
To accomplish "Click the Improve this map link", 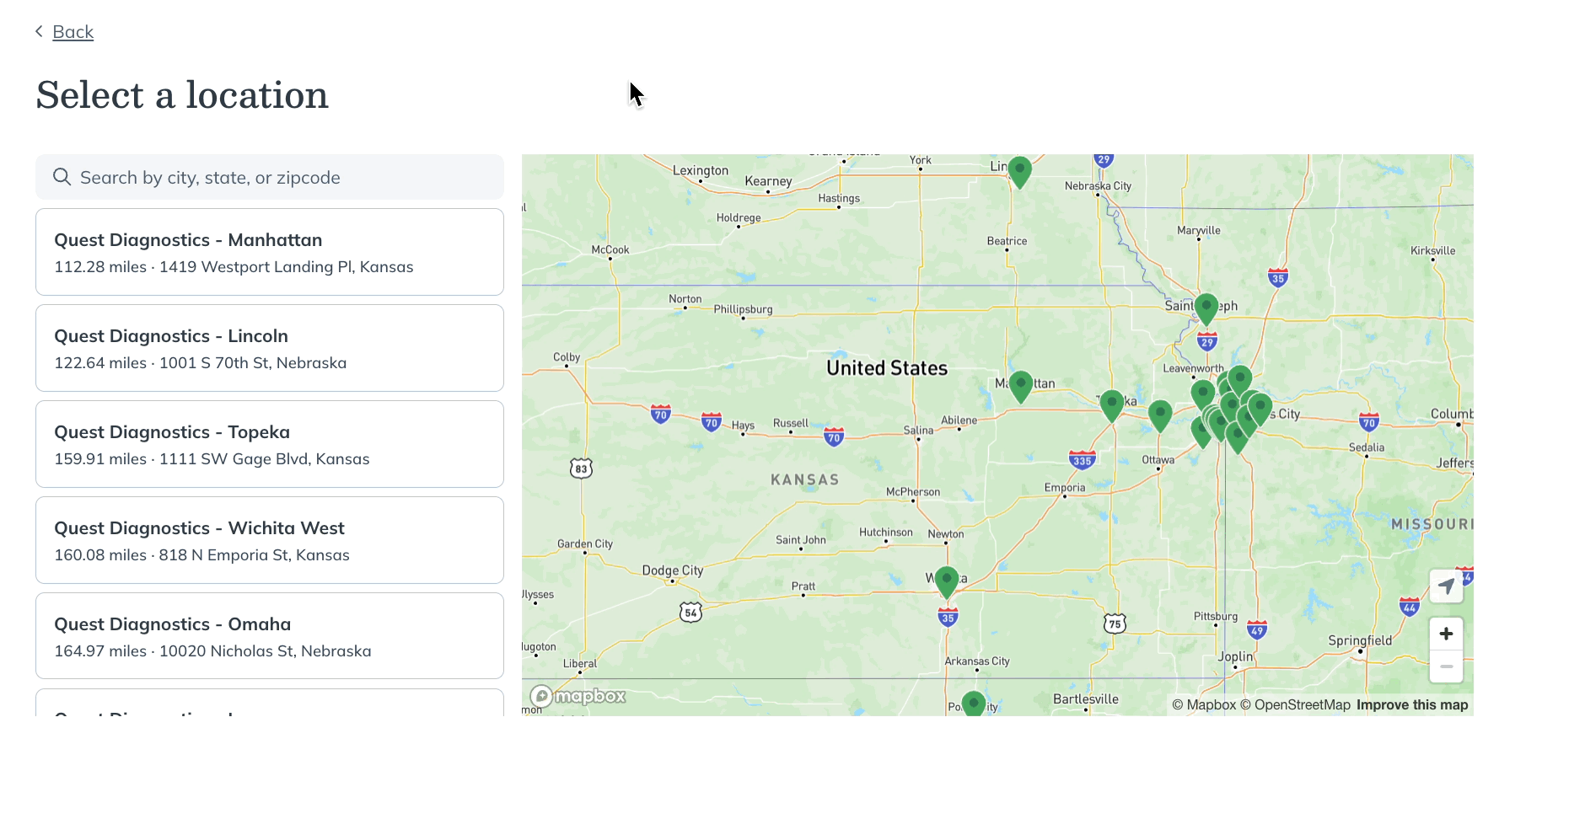I will [x=1412, y=705].
